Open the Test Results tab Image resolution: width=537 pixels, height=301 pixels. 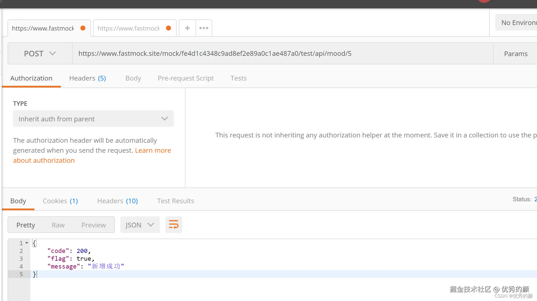pyautogui.click(x=175, y=201)
